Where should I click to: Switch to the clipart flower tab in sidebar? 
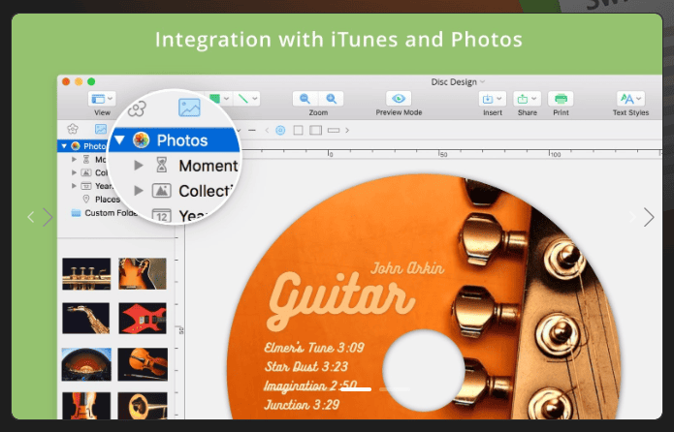pos(73,129)
